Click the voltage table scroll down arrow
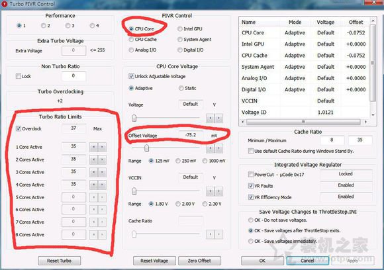The height and width of the screenshot is (270, 384). pyautogui.click(x=373, y=114)
